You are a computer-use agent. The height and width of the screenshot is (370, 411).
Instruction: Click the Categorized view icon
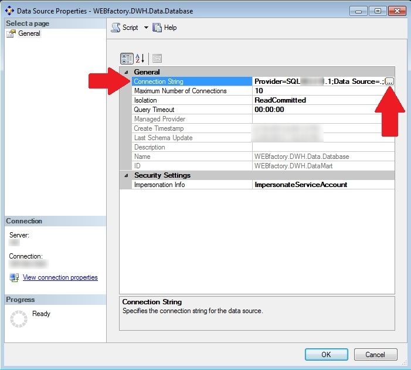point(127,58)
